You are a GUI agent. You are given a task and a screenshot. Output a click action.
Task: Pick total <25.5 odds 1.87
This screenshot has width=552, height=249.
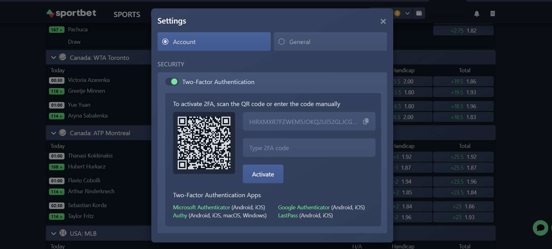point(463,167)
